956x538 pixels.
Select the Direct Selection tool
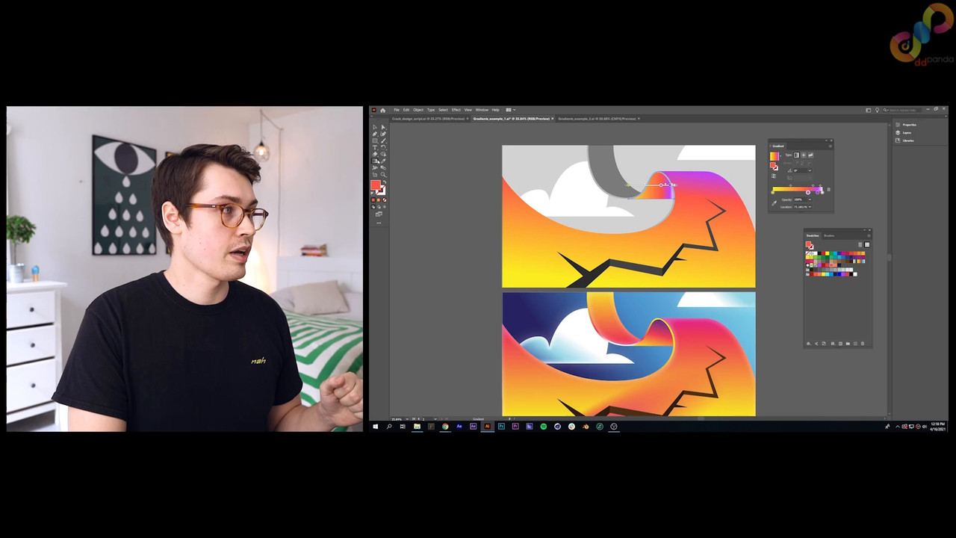click(383, 127)
